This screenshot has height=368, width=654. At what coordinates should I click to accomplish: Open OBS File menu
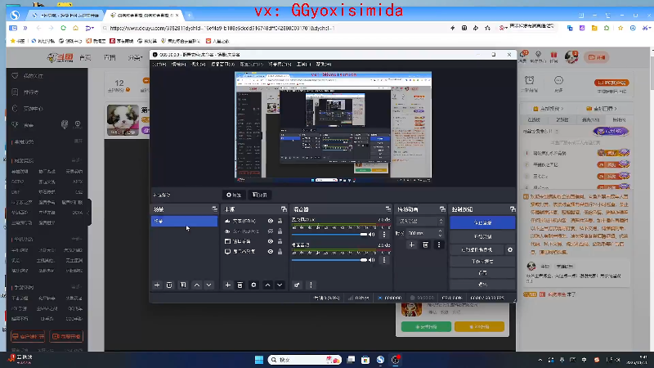[x=159, y=65]
